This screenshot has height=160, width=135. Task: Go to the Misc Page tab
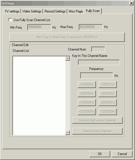[x=76, y=11]
